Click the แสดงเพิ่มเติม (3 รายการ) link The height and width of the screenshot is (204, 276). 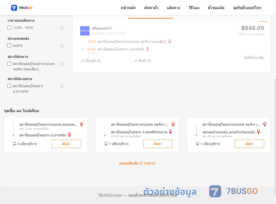pos(137,163)
